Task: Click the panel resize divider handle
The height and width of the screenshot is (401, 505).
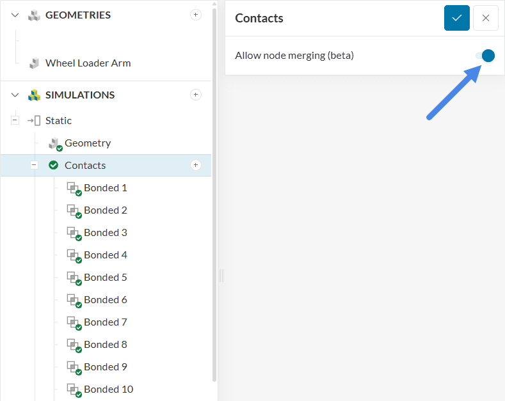Action: tap(221, 275)
